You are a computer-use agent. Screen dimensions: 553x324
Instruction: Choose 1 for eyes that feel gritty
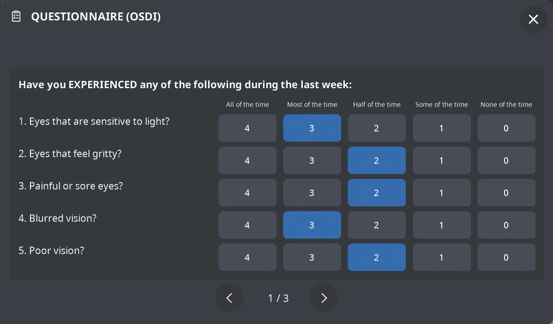(442, 161)
